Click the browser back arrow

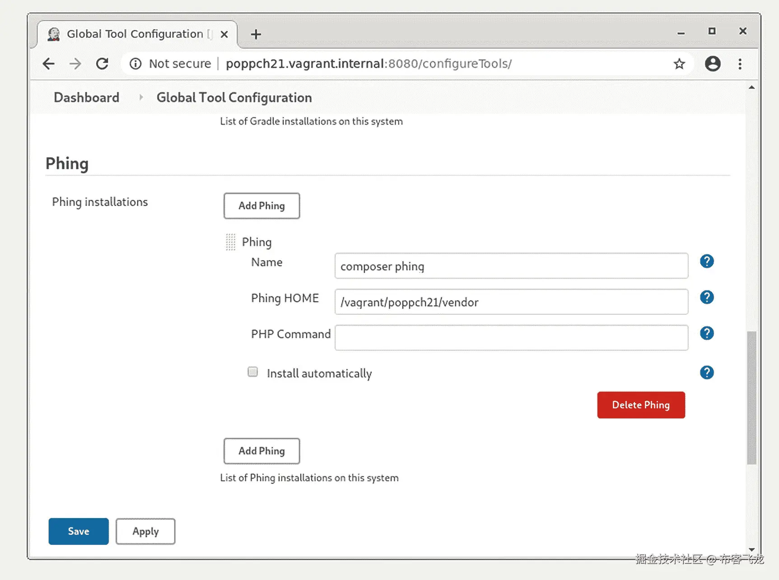(x=49, y=64)
